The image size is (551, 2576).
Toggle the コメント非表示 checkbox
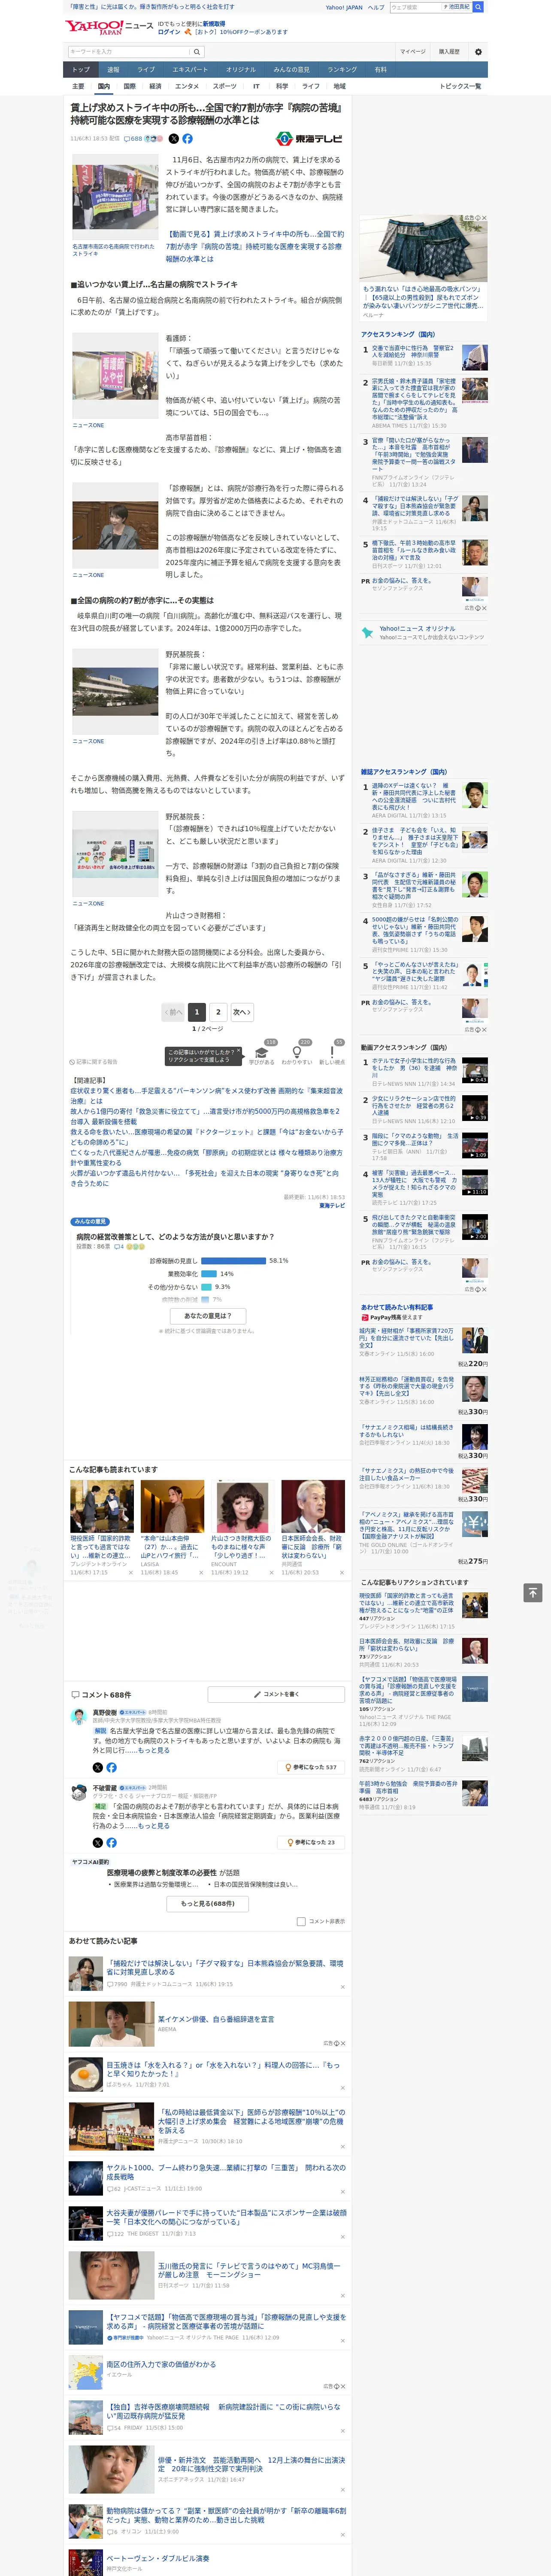click(301, 1921)
